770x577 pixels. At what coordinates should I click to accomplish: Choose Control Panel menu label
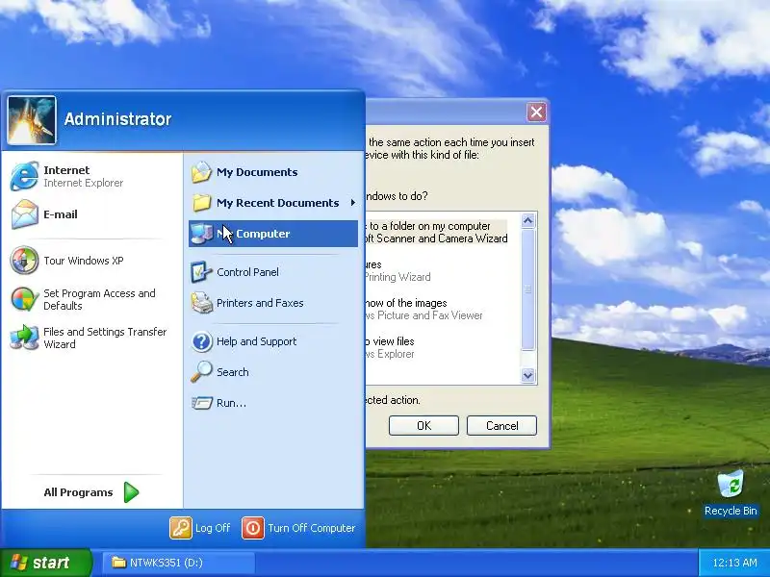coord(247,272)
